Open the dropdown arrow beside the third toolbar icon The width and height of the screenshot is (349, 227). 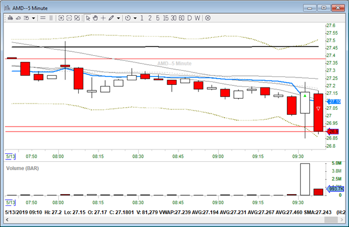tap(34, 18)
